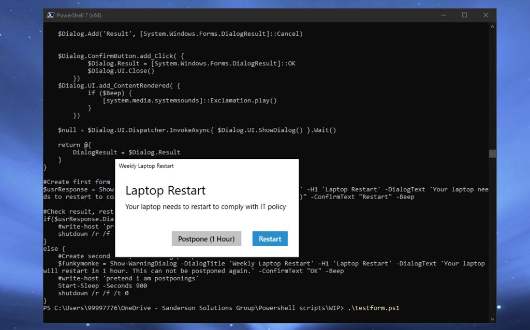530x330 pixels.
Task: Click the Weekly Laptop Restart dialog title bar
Action: click(x=207, y=166)
